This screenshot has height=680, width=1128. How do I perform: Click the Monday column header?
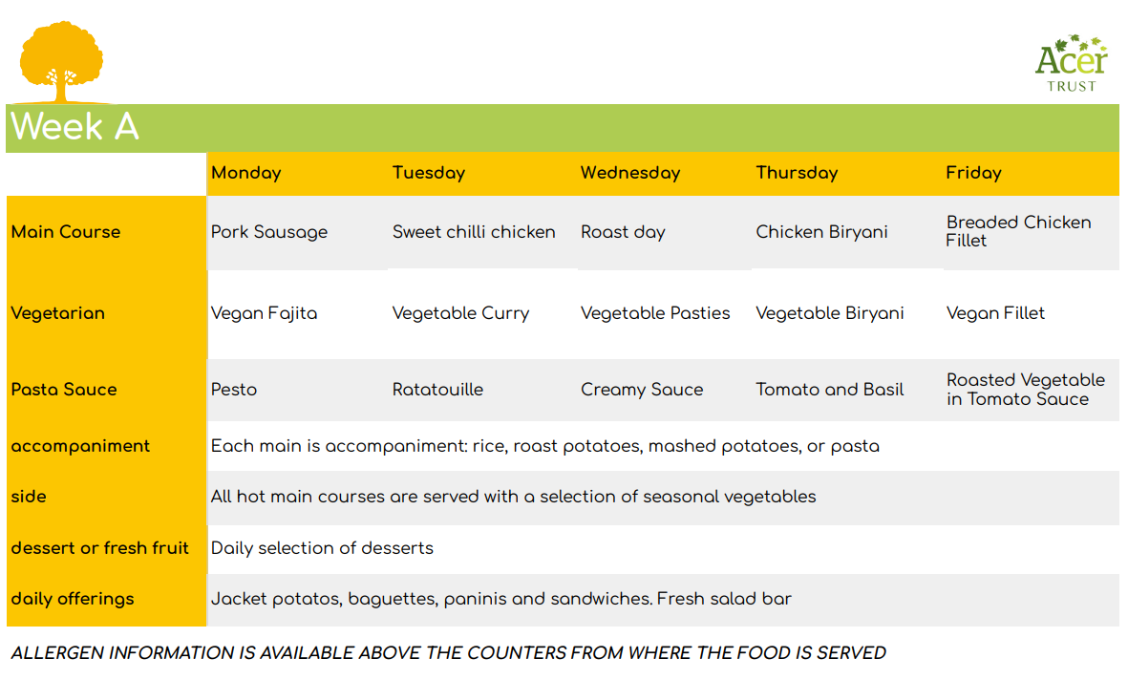[x=246, y=173]
